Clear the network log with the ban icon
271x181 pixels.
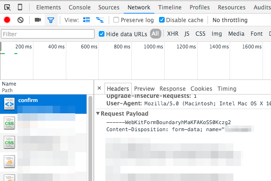(20, 20)
